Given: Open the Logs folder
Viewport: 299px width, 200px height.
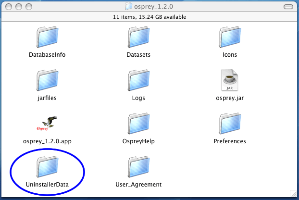Looking at the screenshot, I should pos(138,80).
